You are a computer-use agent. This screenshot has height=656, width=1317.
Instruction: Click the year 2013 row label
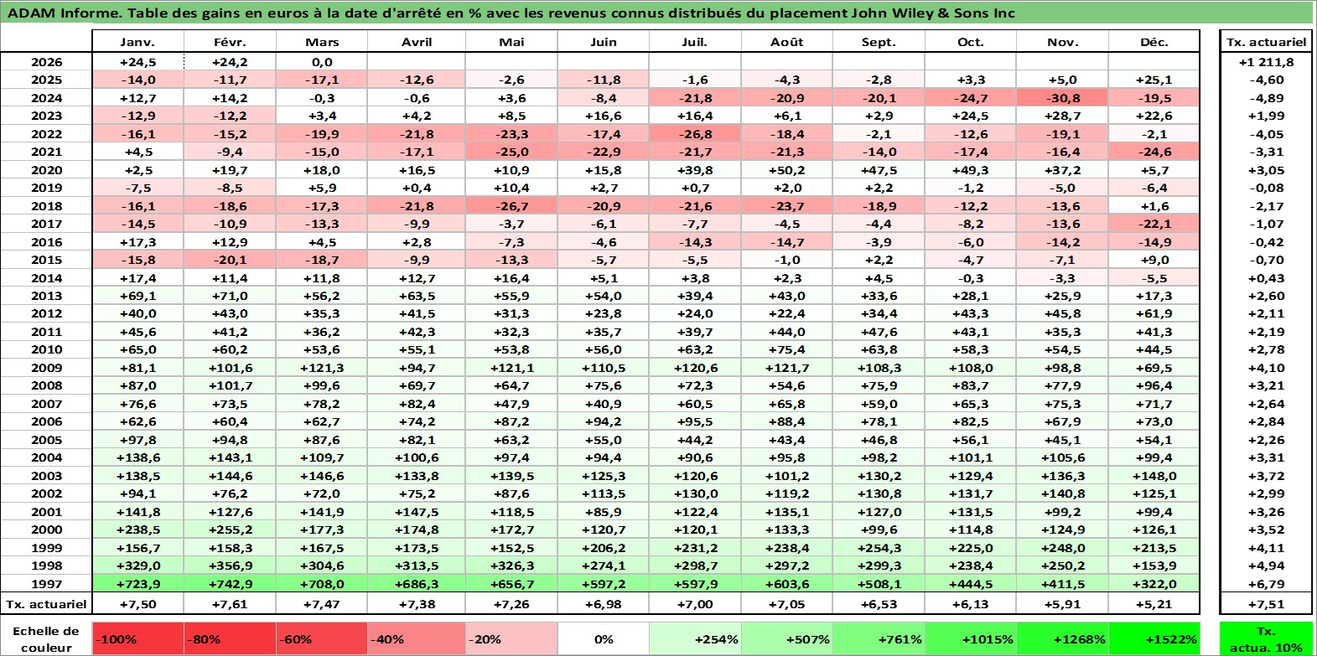coord(46,296)
